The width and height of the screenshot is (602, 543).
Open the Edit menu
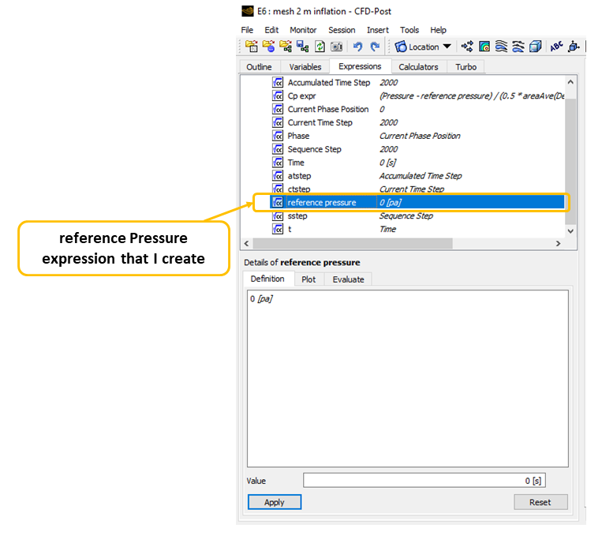pos(271,30)
